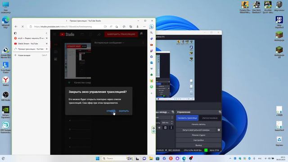Open Windows Start menu
Screen dimensions: 288x162
[98, 158]
